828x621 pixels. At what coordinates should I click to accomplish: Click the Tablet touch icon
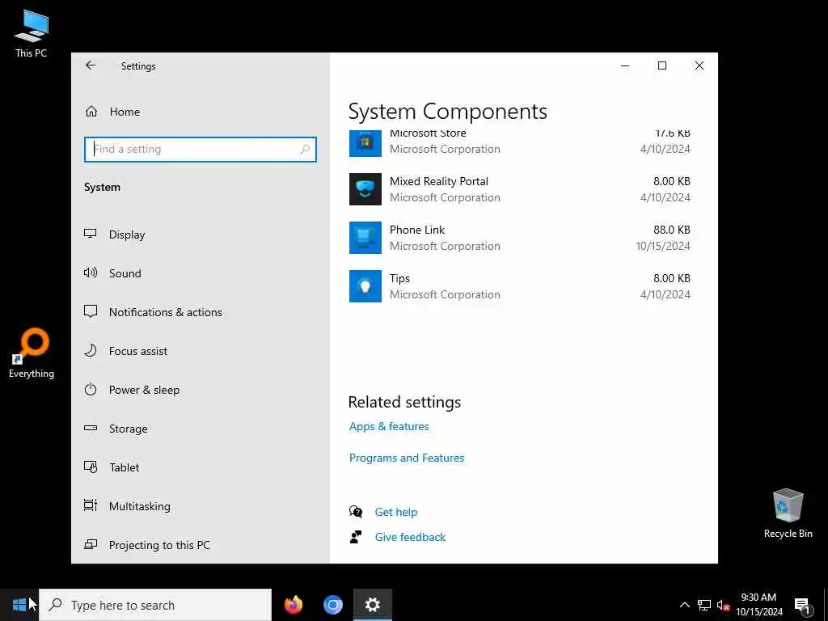[91, 467]
